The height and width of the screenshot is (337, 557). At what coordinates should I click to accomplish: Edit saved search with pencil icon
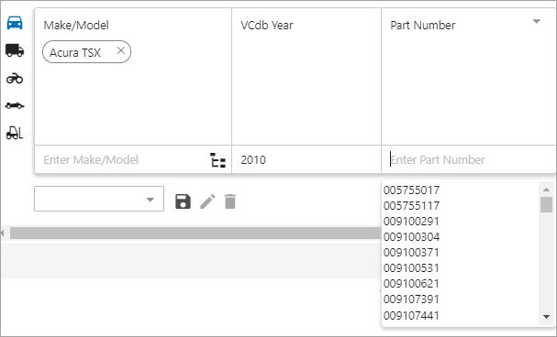[x=207, y=201]
